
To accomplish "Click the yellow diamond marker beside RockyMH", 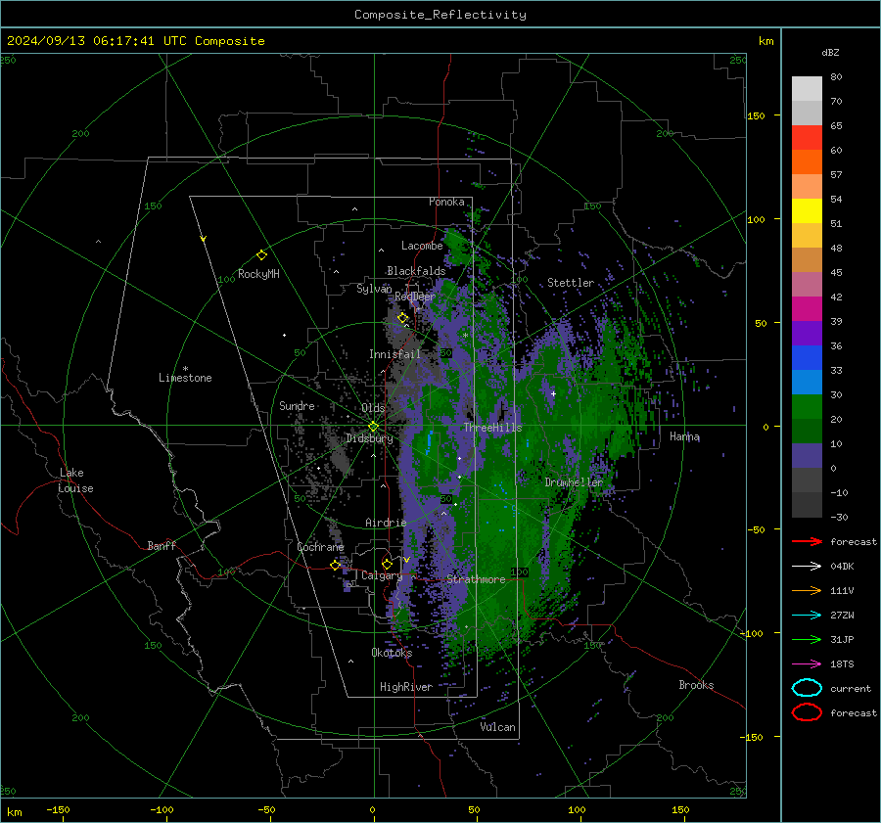I will point(261,255).
